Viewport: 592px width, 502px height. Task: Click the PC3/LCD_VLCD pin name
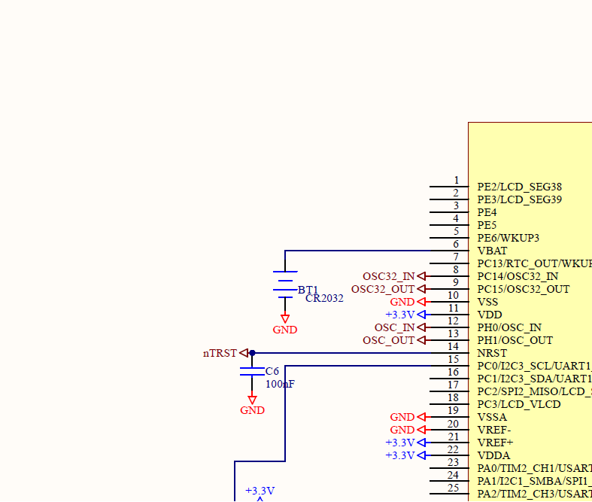pos(519,404)
